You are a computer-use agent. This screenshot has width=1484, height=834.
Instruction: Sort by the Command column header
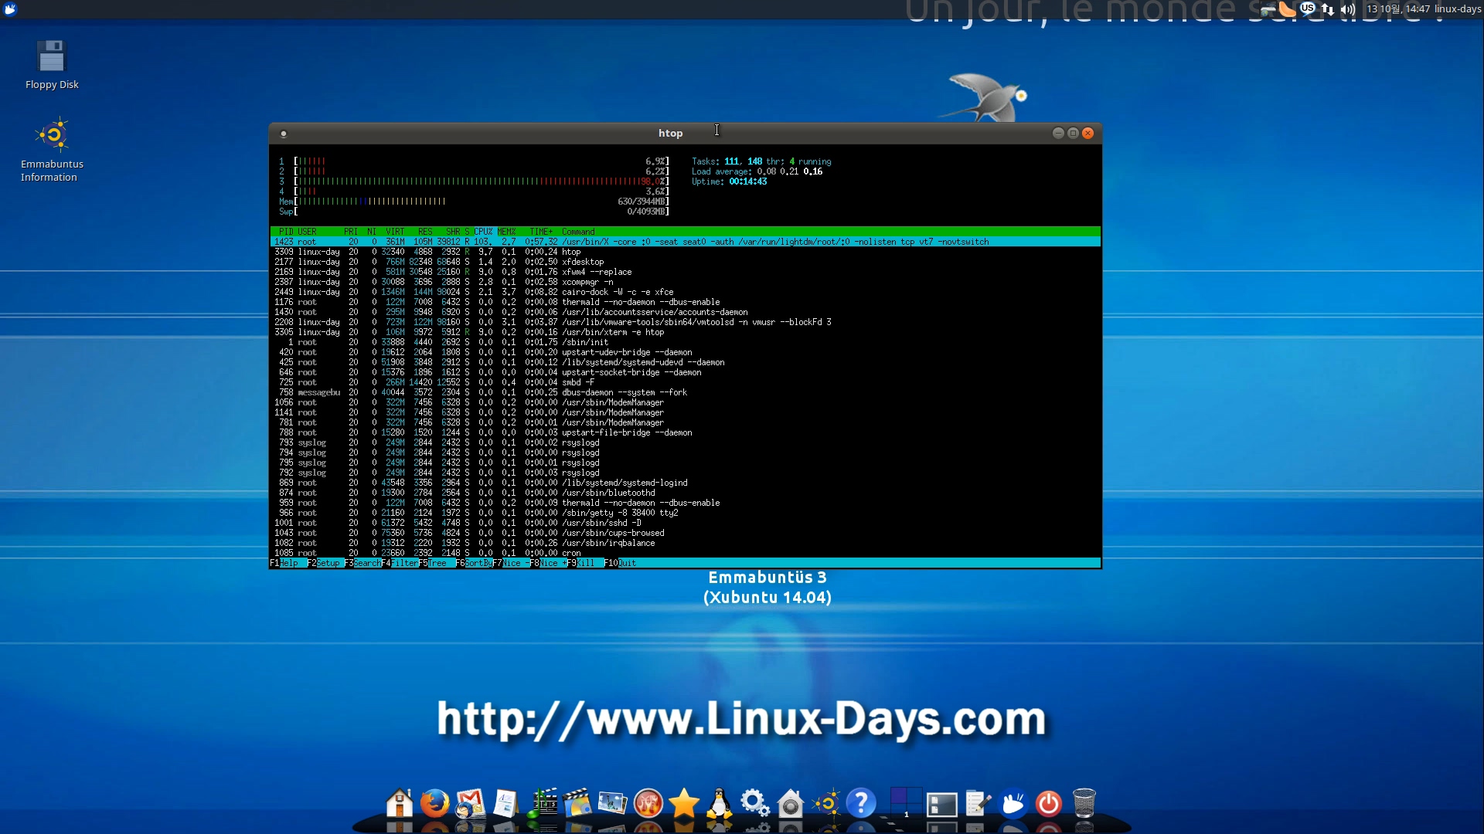click(578, 232)
